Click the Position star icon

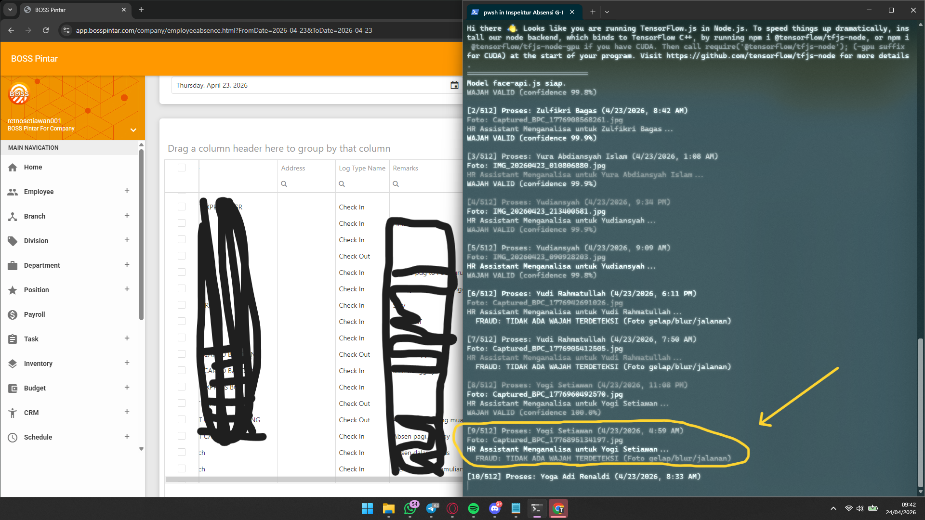(x=13, y=290)
